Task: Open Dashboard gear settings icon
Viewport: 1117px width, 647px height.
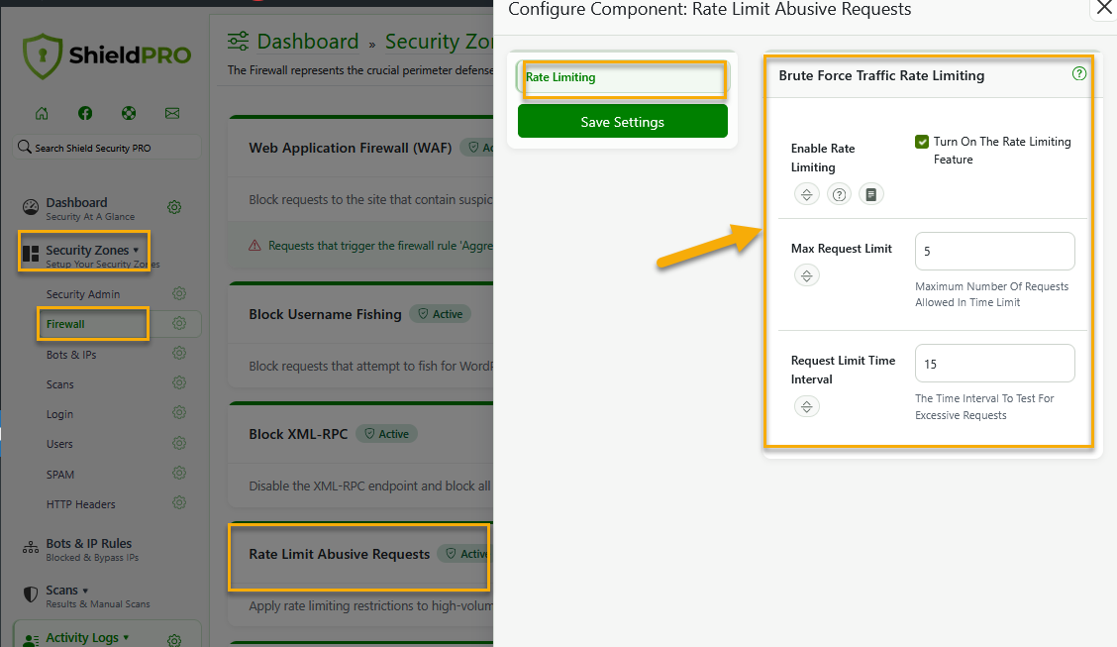Action: [x=174, y=207]
